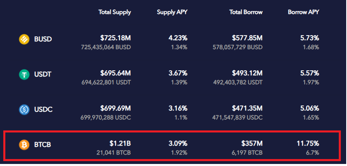Sort by Supply APY column header
This screenshot has height=166, width=347.
[172, 12]
